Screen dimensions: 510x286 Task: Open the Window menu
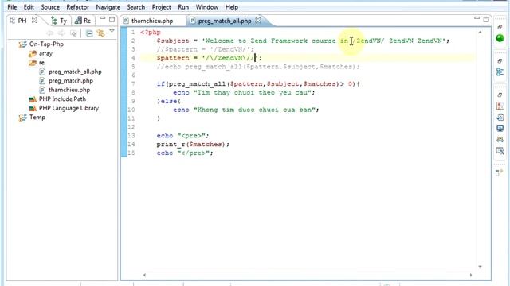coord(207,7)
